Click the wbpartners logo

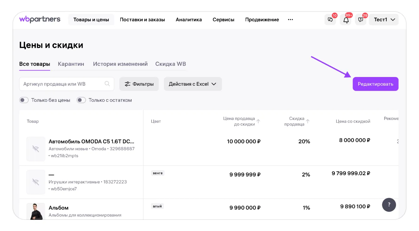pyautogui.click(x=40, y=19)
